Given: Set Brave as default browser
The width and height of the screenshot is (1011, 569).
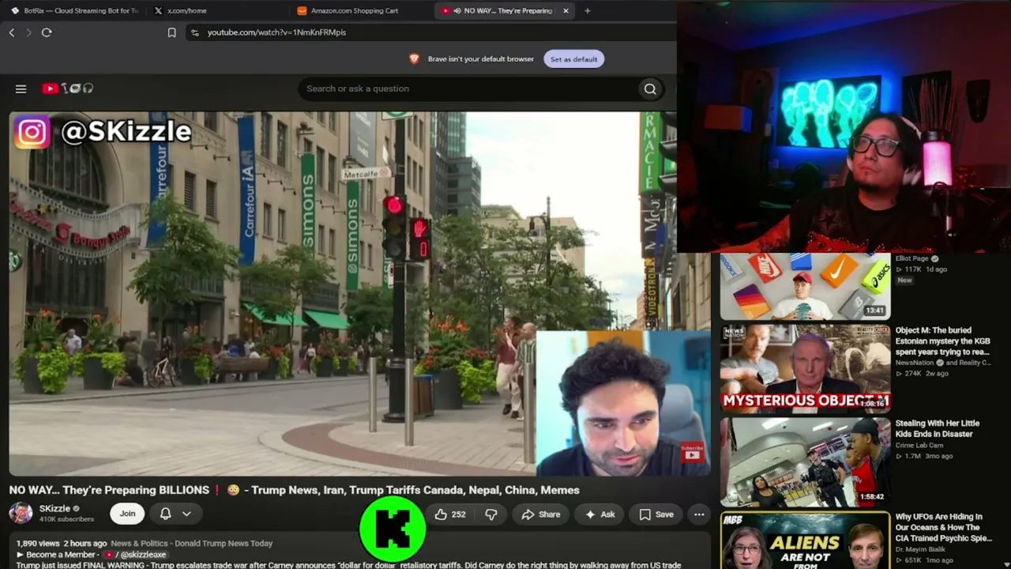Looking at the screenshot, I should point(574,59).
